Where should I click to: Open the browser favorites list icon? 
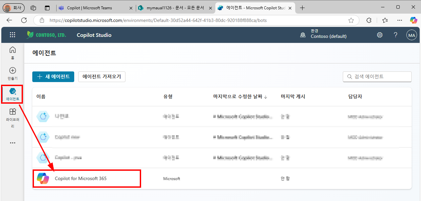[385, 20]
